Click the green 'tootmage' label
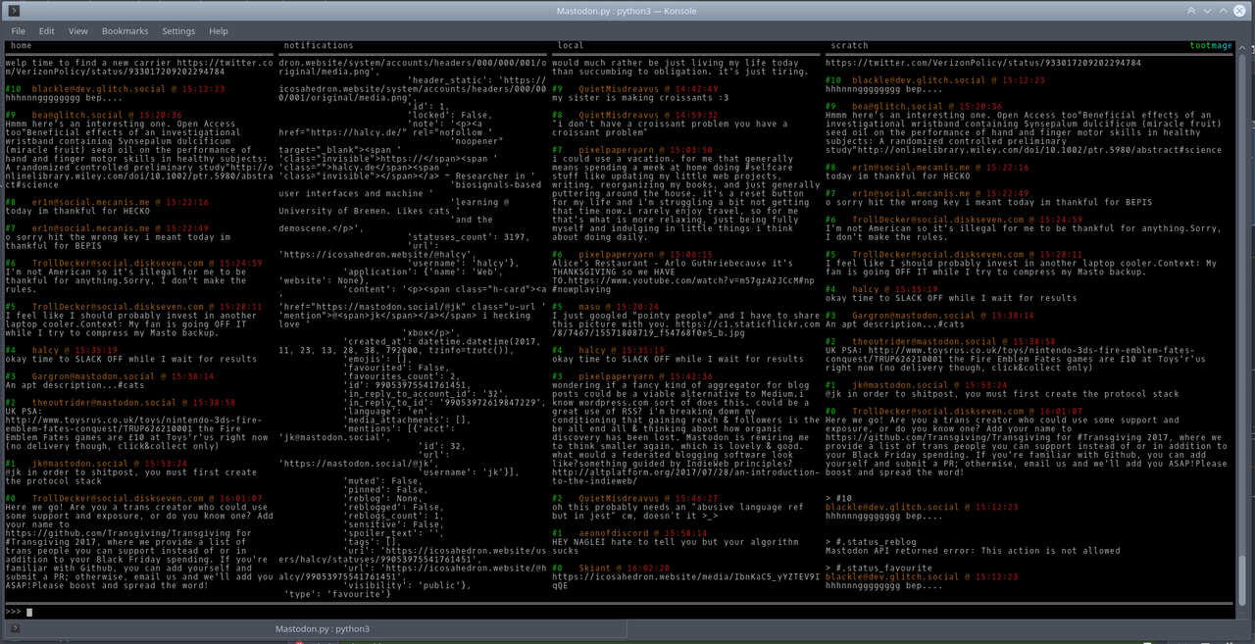 (1210, 45)
